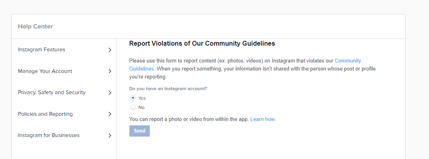Expand Instagram for Businesses chevron arrow
The width and height of the screenshot is (429, 159).
[x=110, y=135]
